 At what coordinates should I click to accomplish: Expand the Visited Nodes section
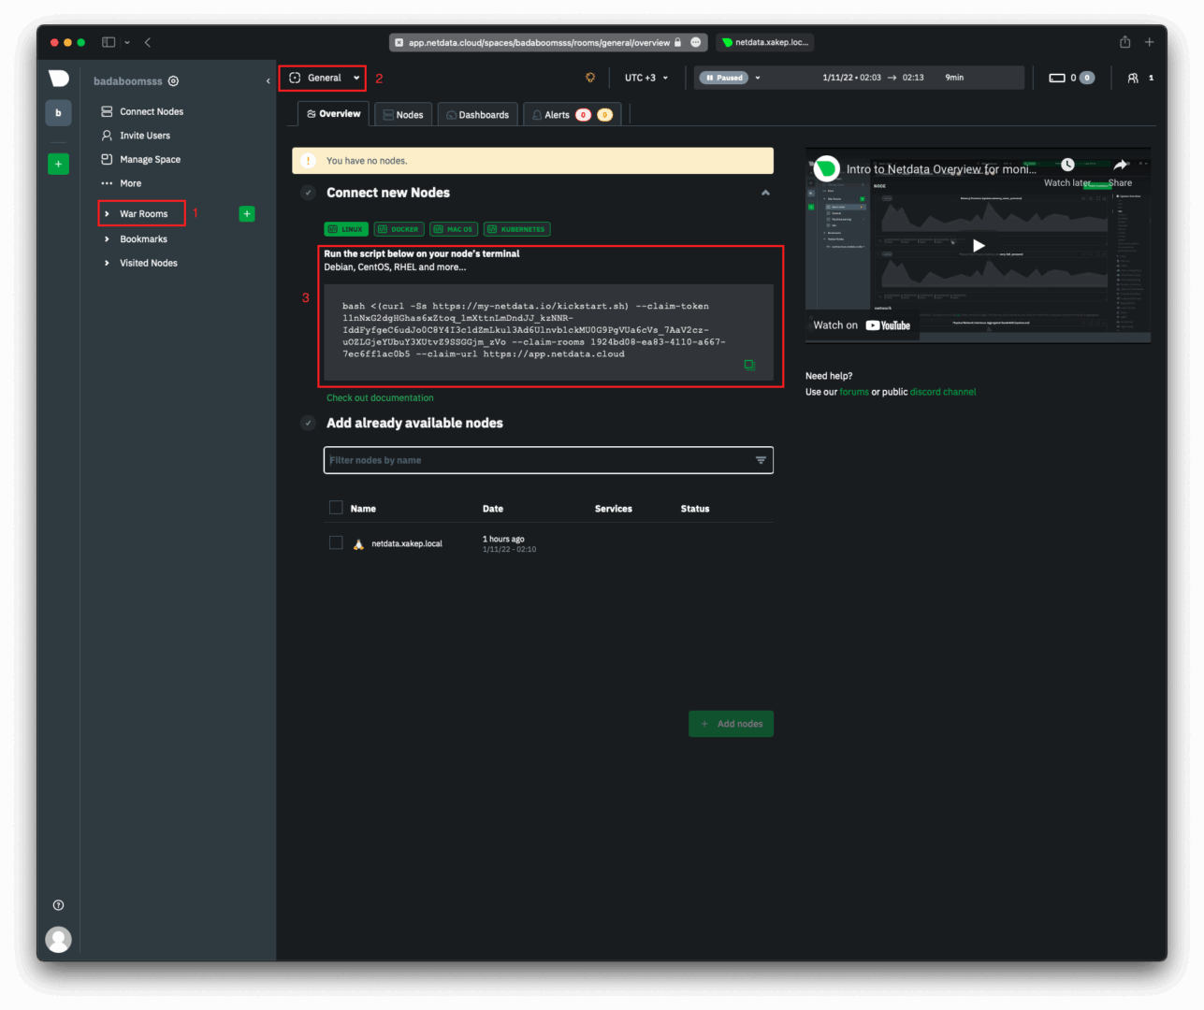(140, 263)
